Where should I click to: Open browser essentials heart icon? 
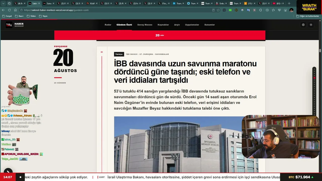click(x=279, y=10)
